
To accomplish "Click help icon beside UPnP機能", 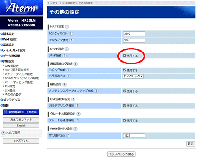I will tap(64, 55).
